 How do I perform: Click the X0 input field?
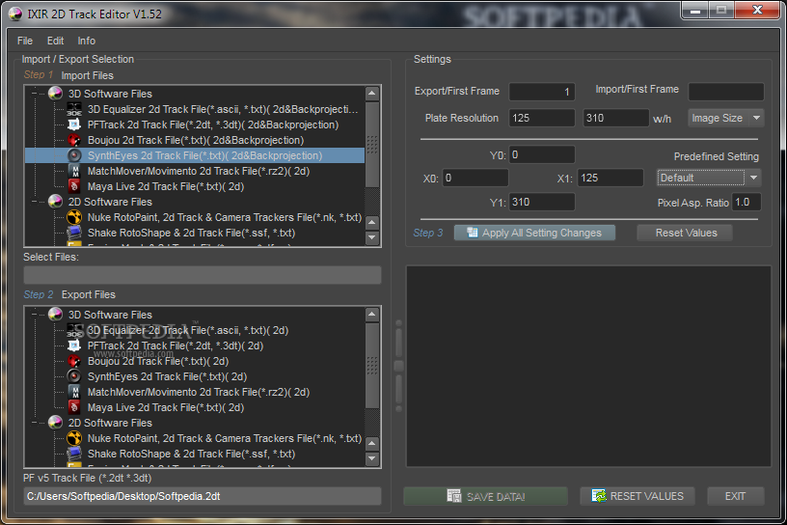[475, 178]
